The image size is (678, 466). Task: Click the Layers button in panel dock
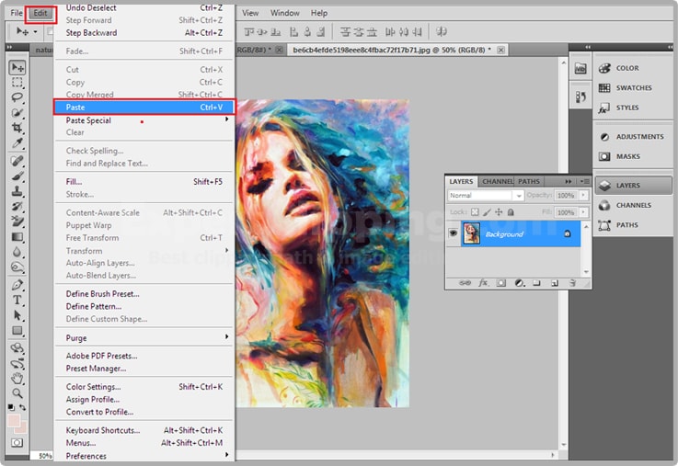pyautogui.click(x=633, y=186)
